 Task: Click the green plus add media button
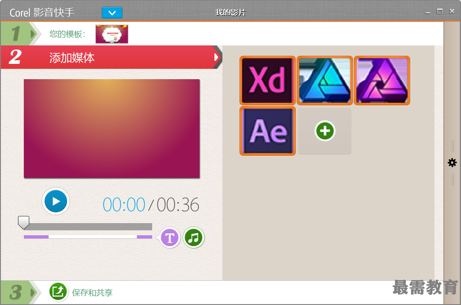click(x=325, y=131)
